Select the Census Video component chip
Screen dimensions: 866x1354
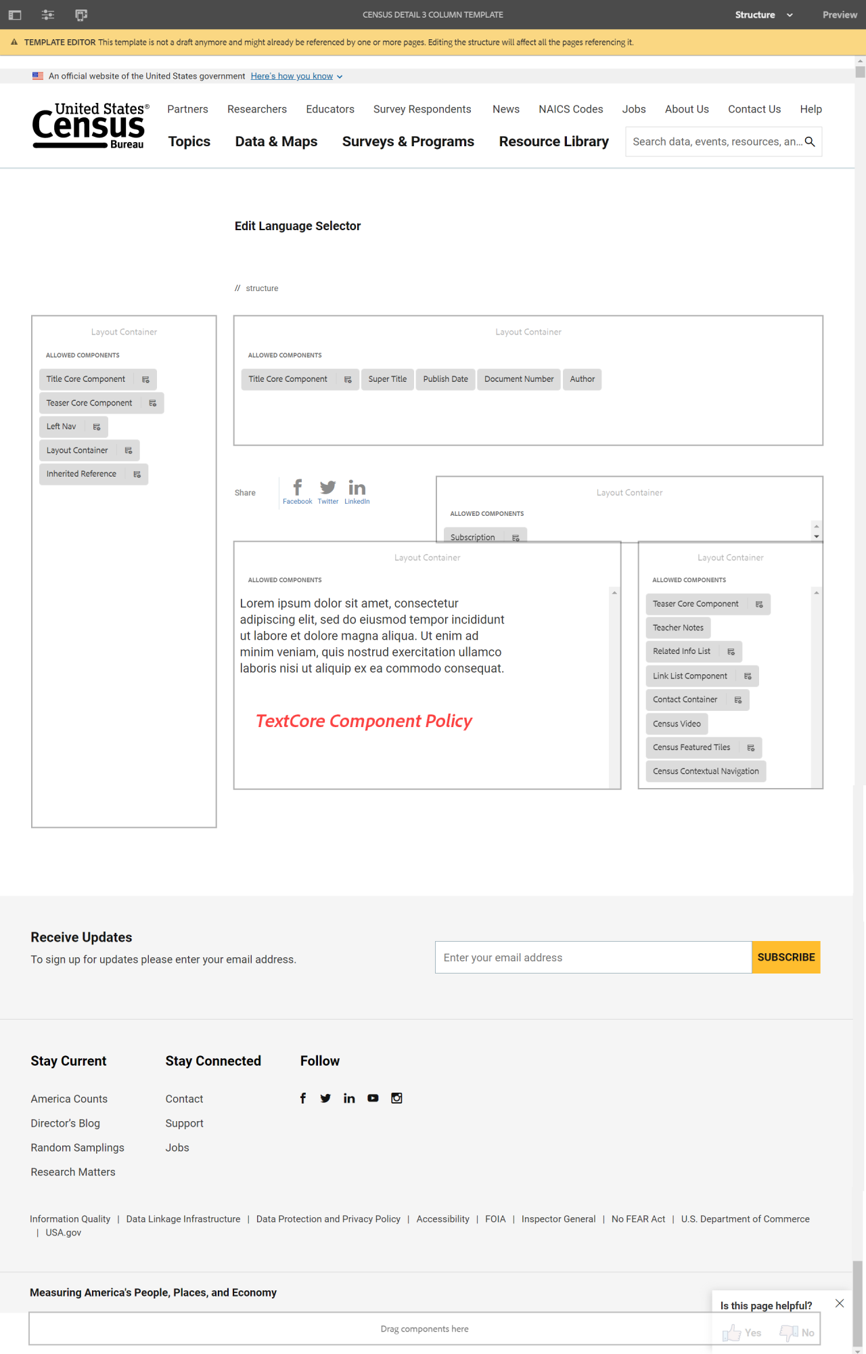pyautogui.click(x=677, y=724)
